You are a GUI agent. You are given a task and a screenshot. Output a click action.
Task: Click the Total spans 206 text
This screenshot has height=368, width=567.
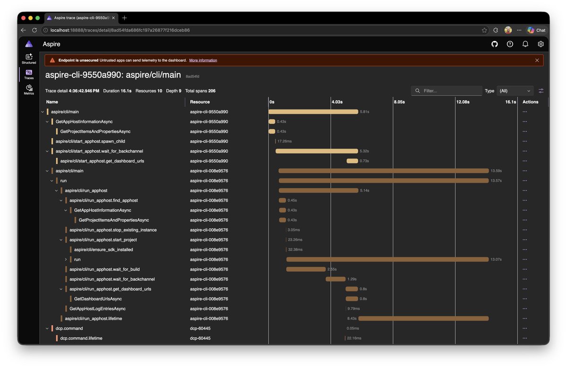point(200,91)
